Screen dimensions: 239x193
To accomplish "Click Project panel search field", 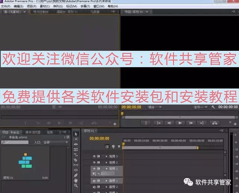I will 15,142.
